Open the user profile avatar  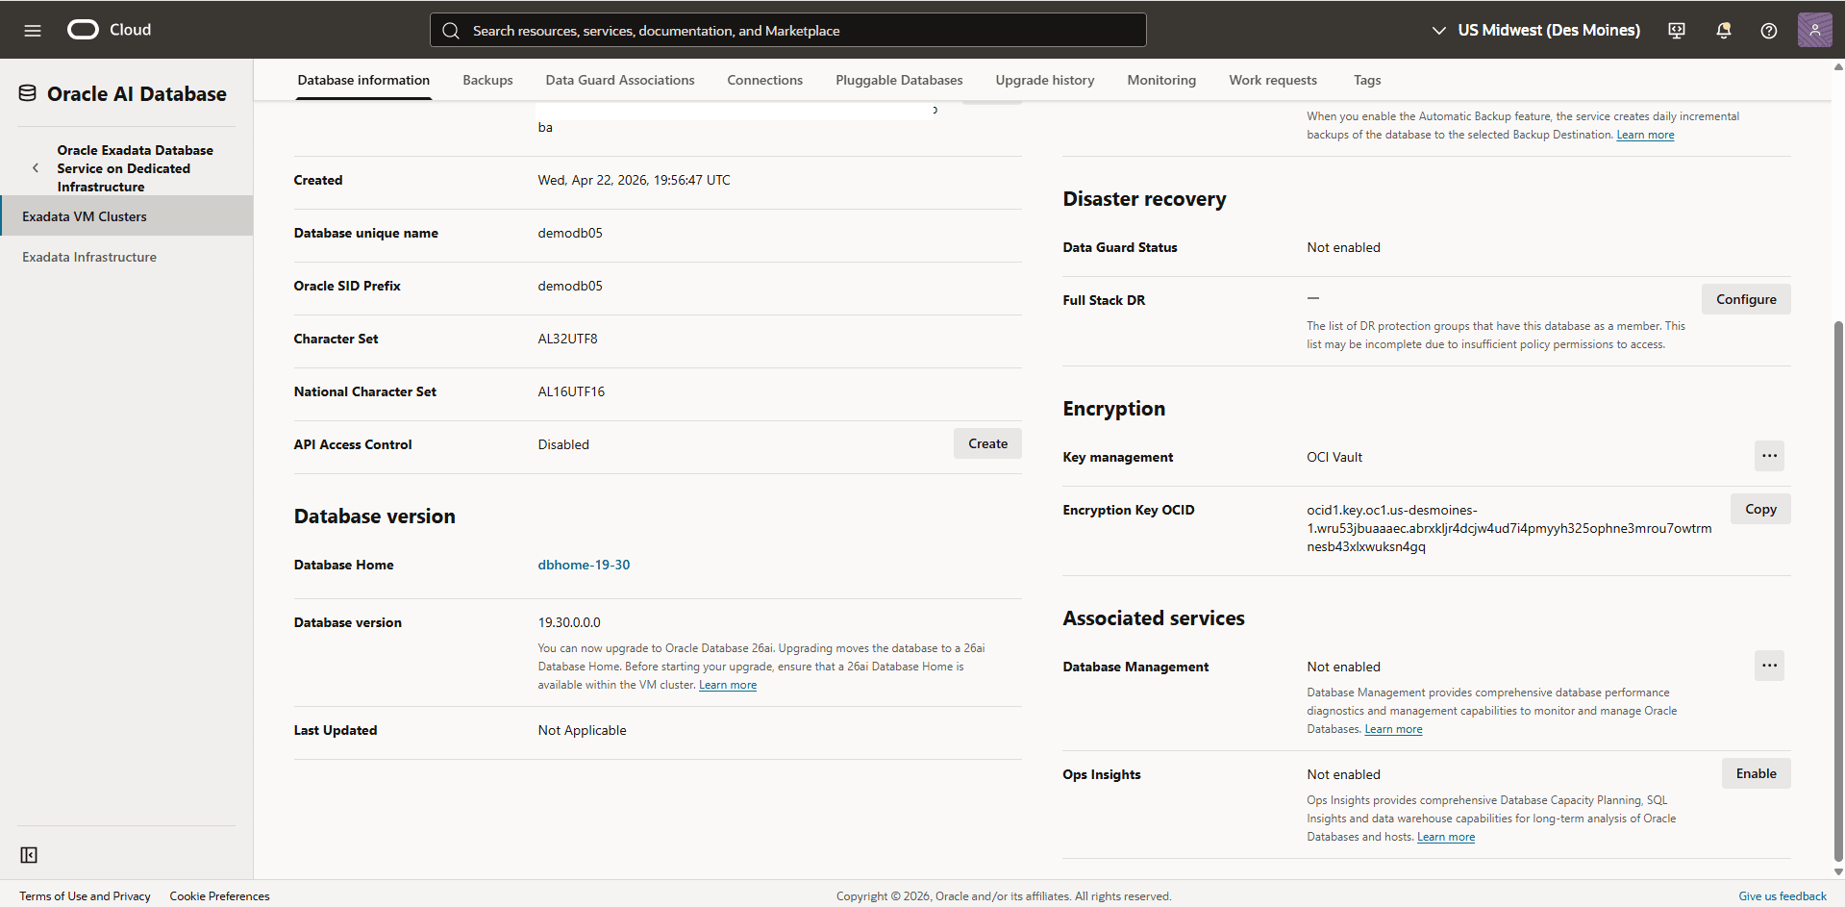(1815, 30)
